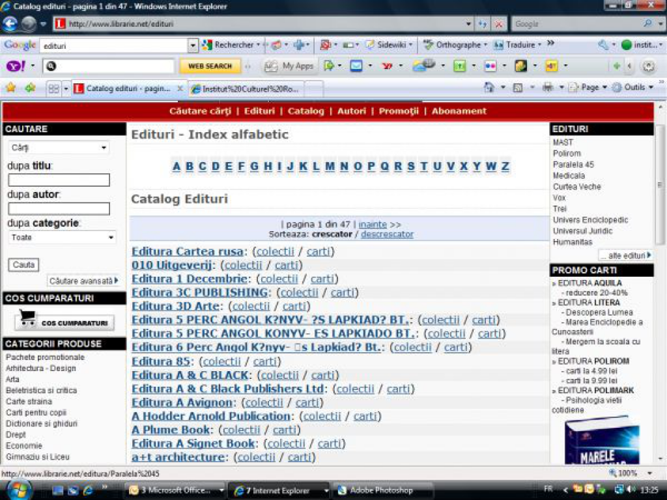The image size is (667, 500).
Task: Click the RSS Feeds icon in command bar
Action: (518, 88)
